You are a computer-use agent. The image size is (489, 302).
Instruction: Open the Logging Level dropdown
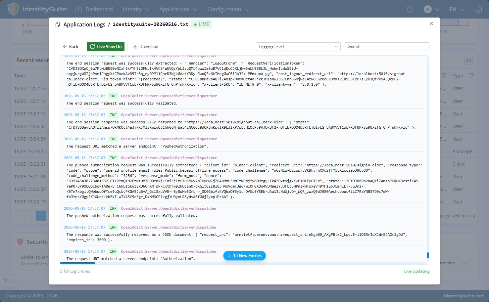(298, 47)
